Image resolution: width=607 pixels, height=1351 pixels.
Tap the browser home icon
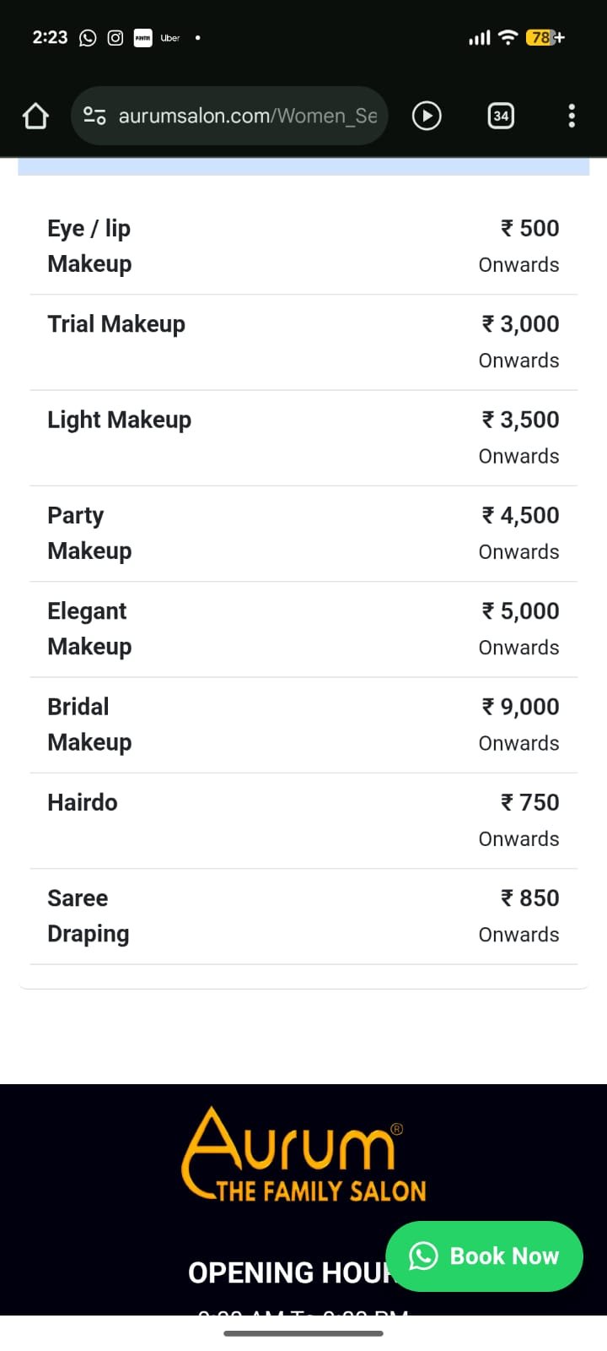pyautogui.click(x=35, y=116)
